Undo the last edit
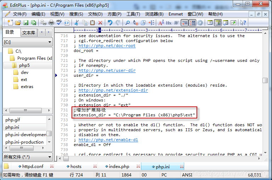The width and height of the screenshot is (272, 180). click(110, 23)
